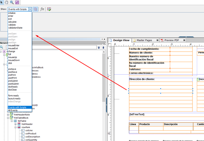Select the arrow pointer tool
This screenshot has width=204, height=141.
point(1,2)
